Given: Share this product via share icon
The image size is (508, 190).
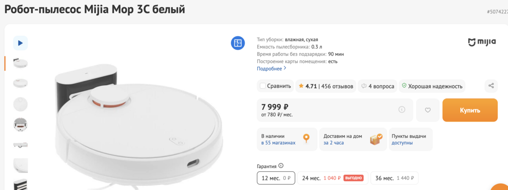Looking at the screenshot, I should [x=491, y=86].
